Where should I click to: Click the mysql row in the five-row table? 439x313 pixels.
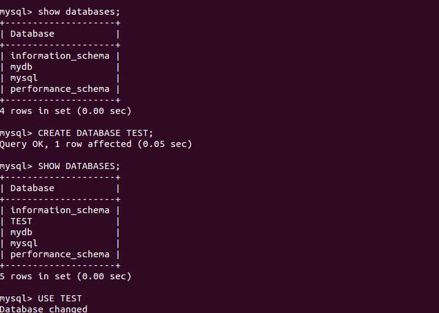[x=24, y=243]
